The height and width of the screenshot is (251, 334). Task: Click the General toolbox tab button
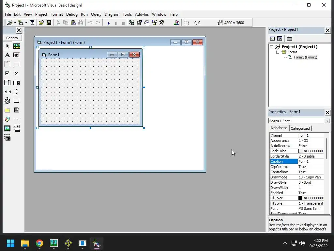tap(12, 38)
